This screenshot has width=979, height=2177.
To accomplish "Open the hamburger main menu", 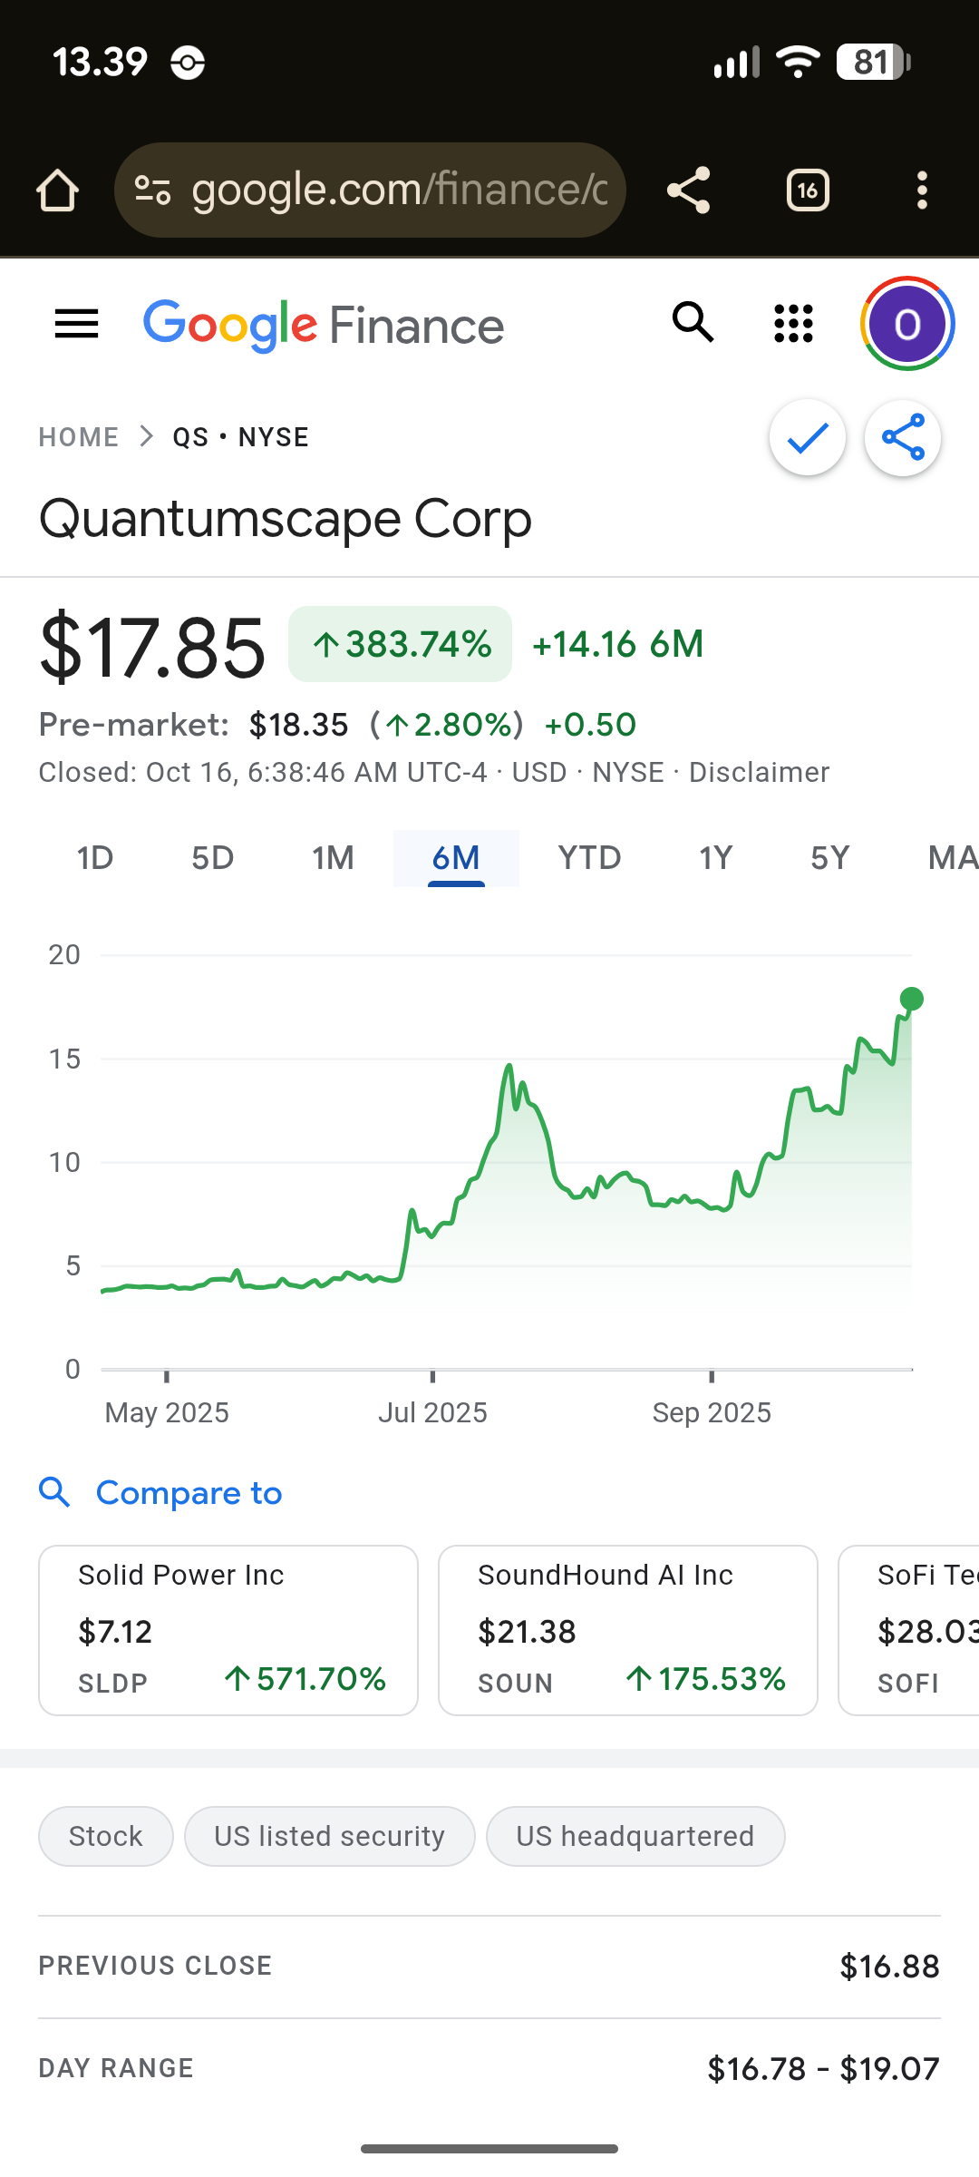I will 76,324.
